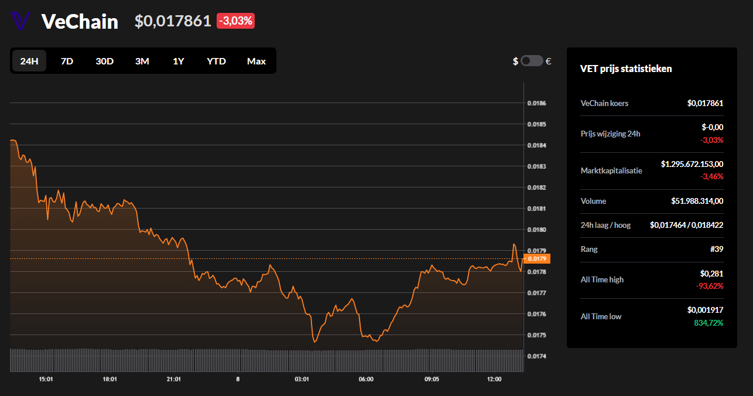Click the All Time high label

pyautogui.click(x=602, y=279)
